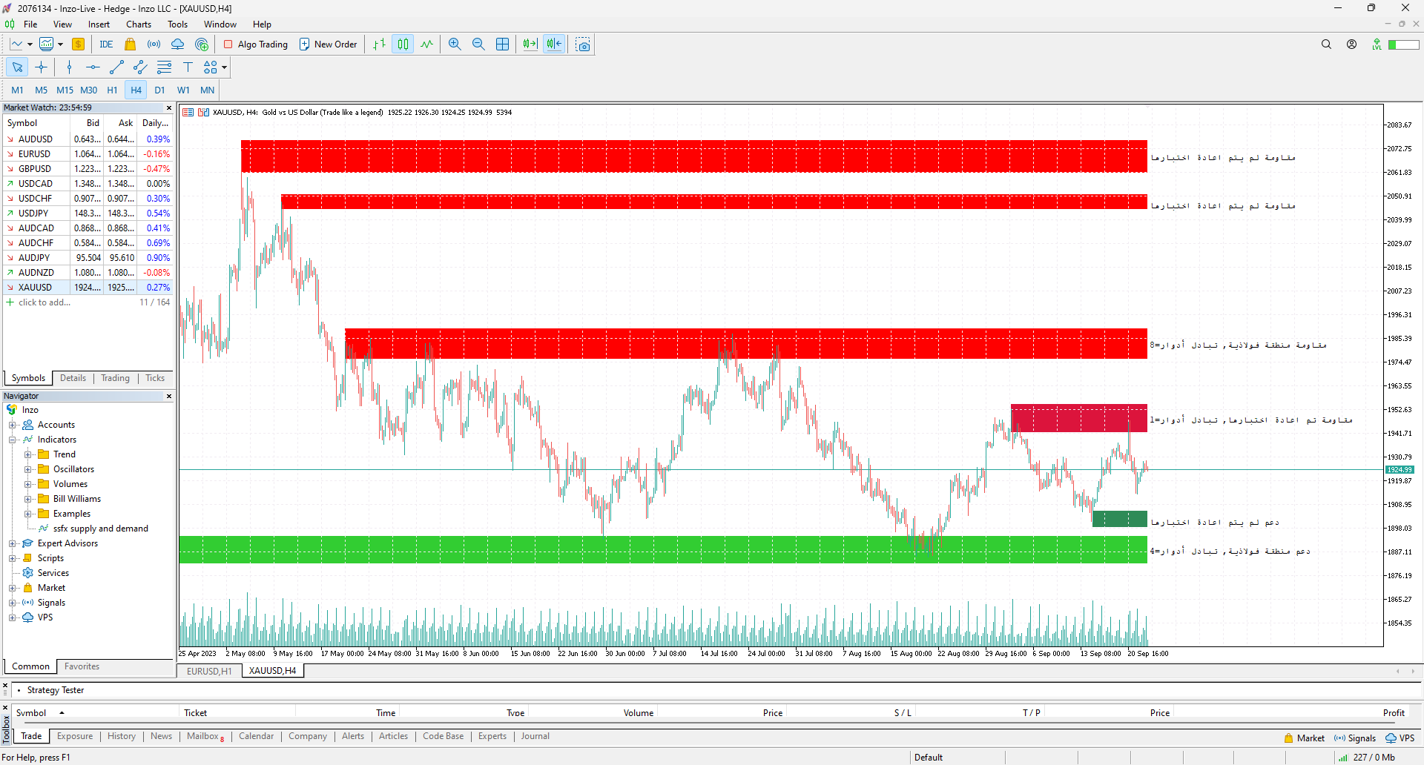Screen dimensions: 1424x765
Task: Select the Horizontal Line drawing tool
Action: click(x=92, y=67)
